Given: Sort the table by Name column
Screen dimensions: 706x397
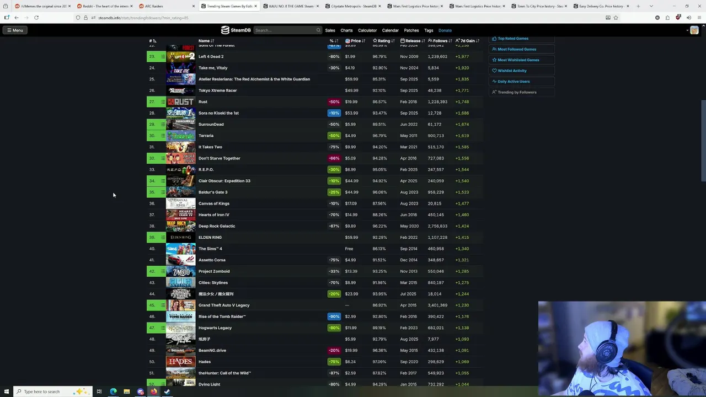Looking at the screenshot, I should coord(206,41).
